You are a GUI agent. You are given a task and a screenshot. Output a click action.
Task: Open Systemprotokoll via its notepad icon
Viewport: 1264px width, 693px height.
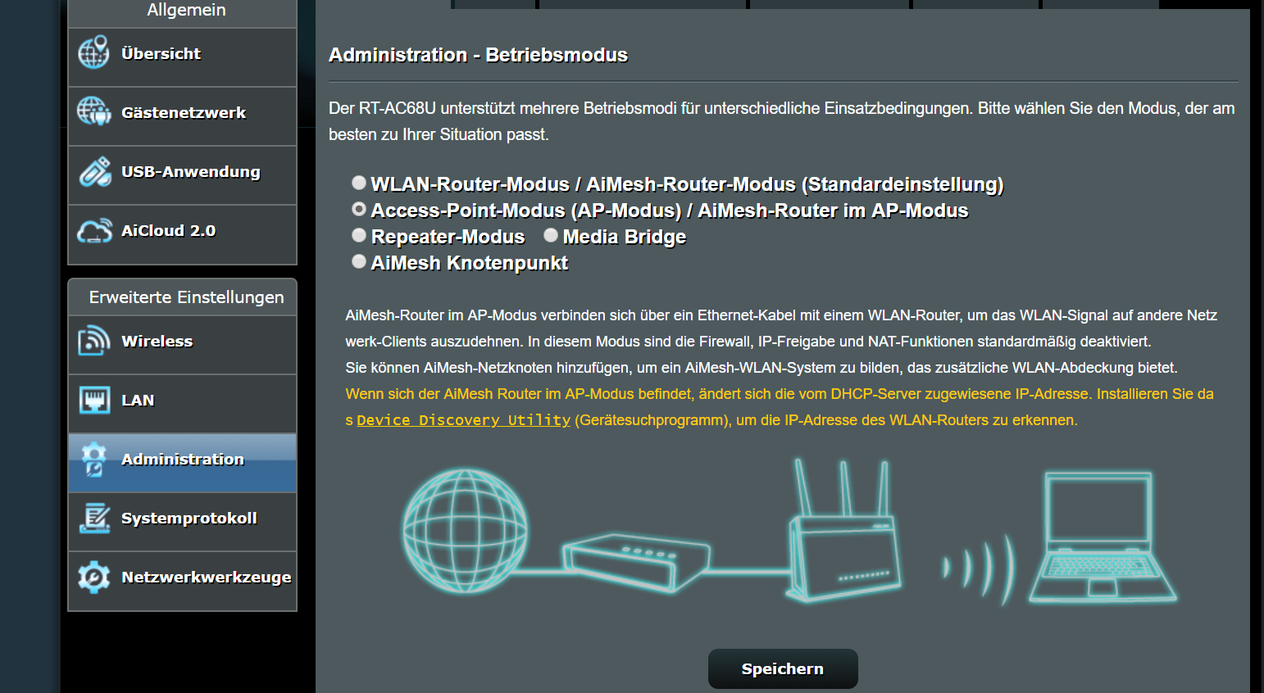click(94, 519)
